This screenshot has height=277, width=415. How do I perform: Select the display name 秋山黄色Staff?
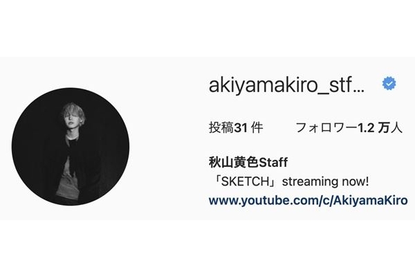248,163
